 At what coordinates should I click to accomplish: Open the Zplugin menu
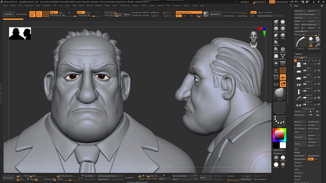(x=186, y=6)
